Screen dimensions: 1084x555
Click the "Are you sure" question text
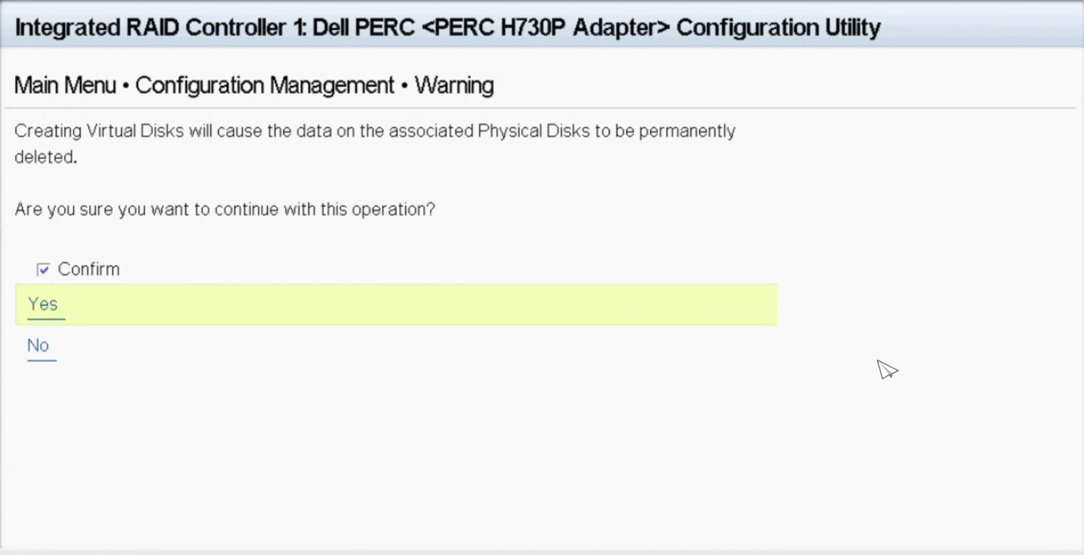pyautogui.click(x=64, y=210)
